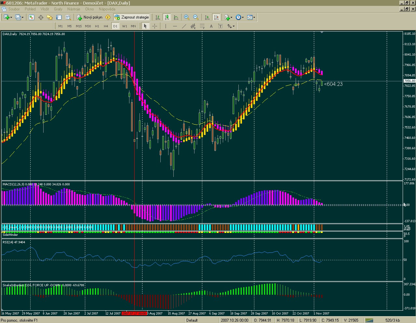Click the highlighted red date marker on timeline

(134, 314)
